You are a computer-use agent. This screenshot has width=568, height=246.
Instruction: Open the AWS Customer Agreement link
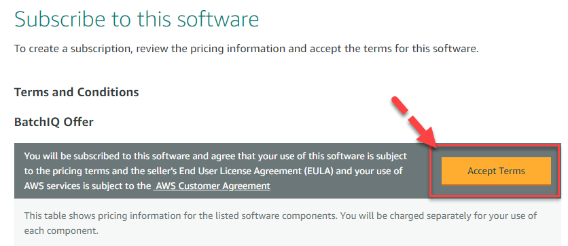click(x=211, y=186)
